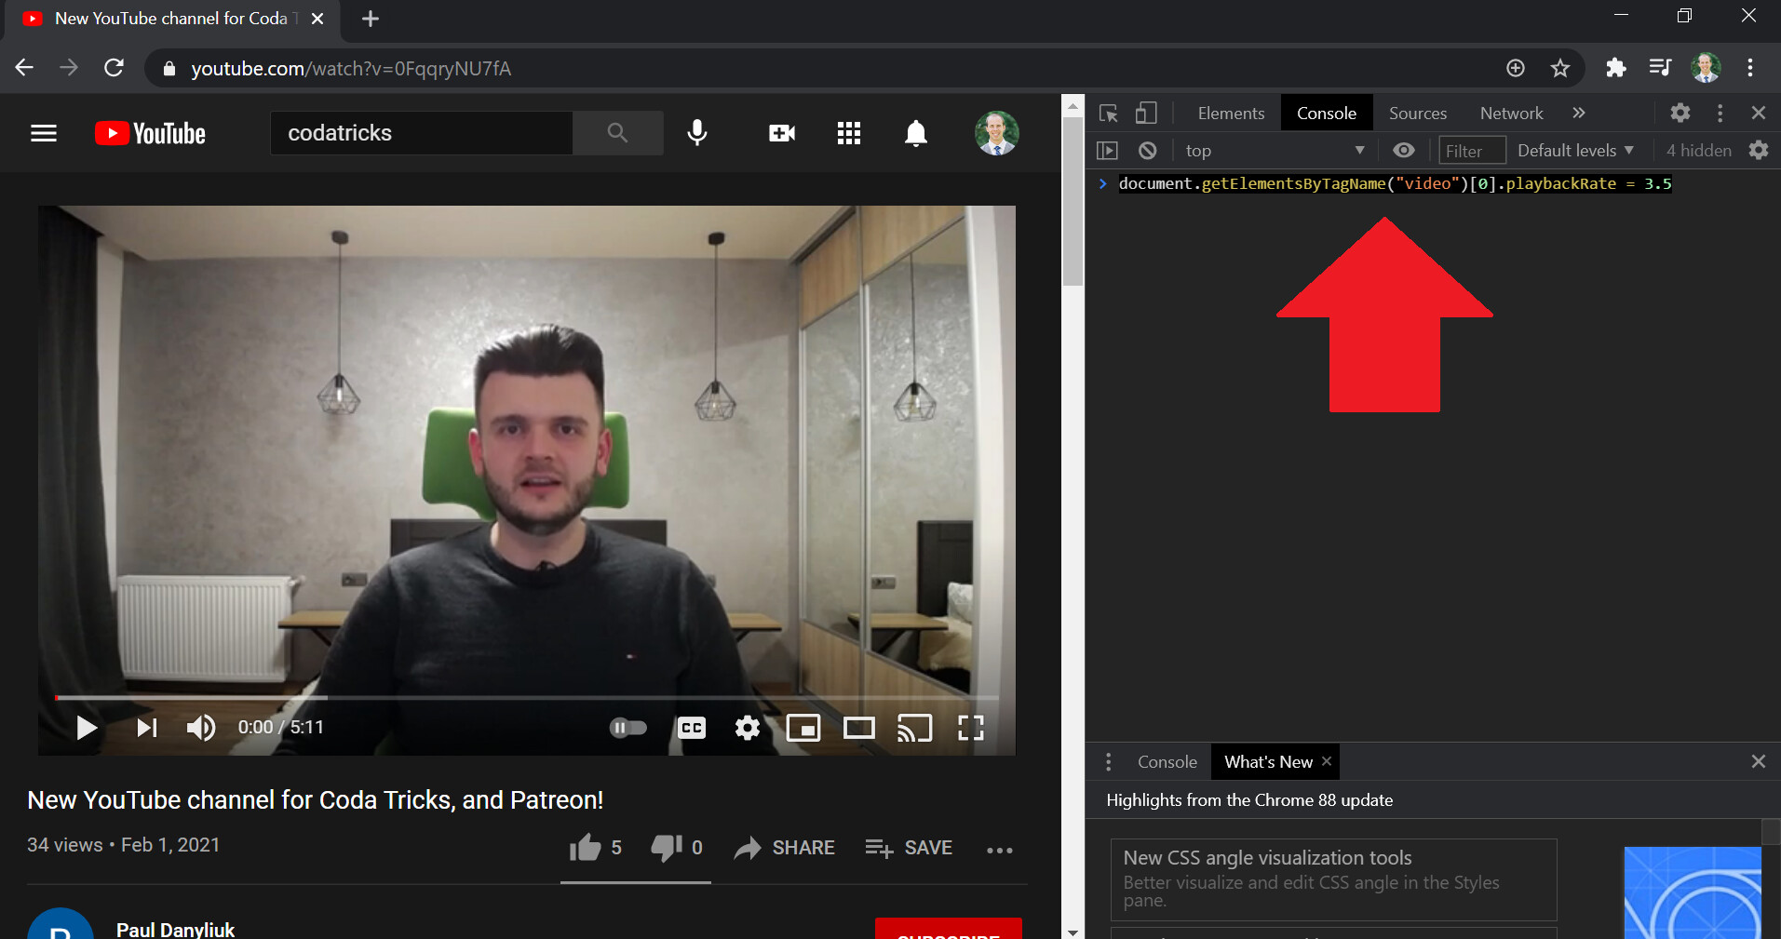Image resolution: width=1781 pixels, height=939 pixels.
Task: Click the DevTools inspect element picker
Action: (1108, 113)
